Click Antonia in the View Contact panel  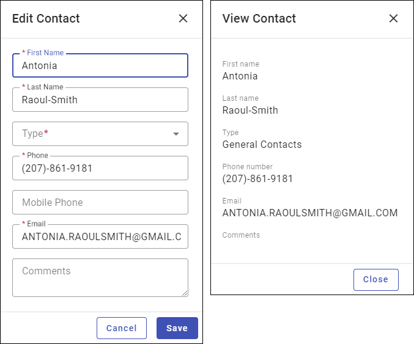pyautogui.click(x=240, y=76)
